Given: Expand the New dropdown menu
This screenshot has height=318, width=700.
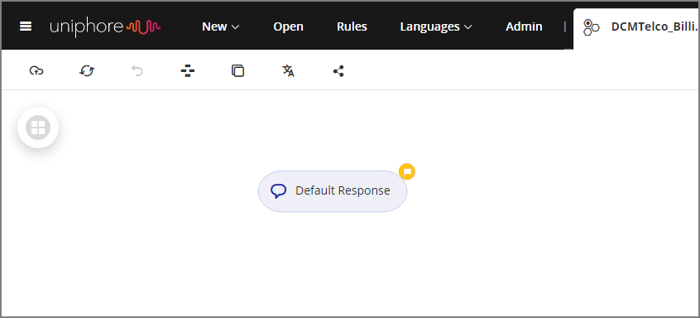Looking at the screenshot, I should 221,26.
